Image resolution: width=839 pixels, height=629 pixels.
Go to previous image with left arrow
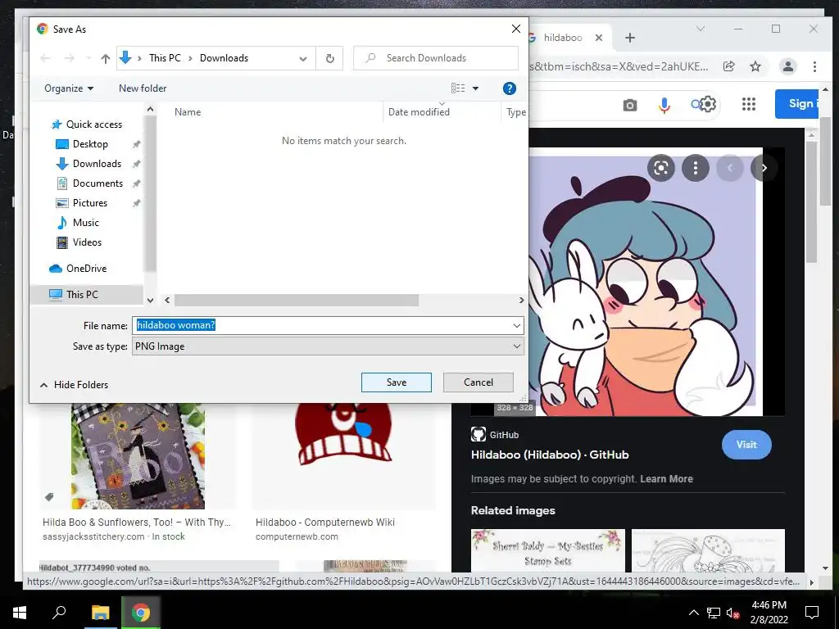(730, 168)
